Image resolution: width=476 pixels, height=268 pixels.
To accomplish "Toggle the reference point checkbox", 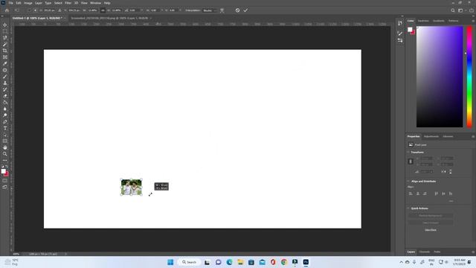I will [x=29, y=10].
